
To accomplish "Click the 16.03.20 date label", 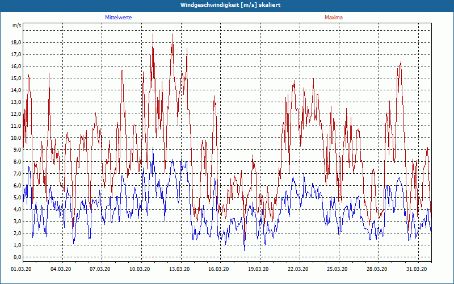I will tap(218, 269).
